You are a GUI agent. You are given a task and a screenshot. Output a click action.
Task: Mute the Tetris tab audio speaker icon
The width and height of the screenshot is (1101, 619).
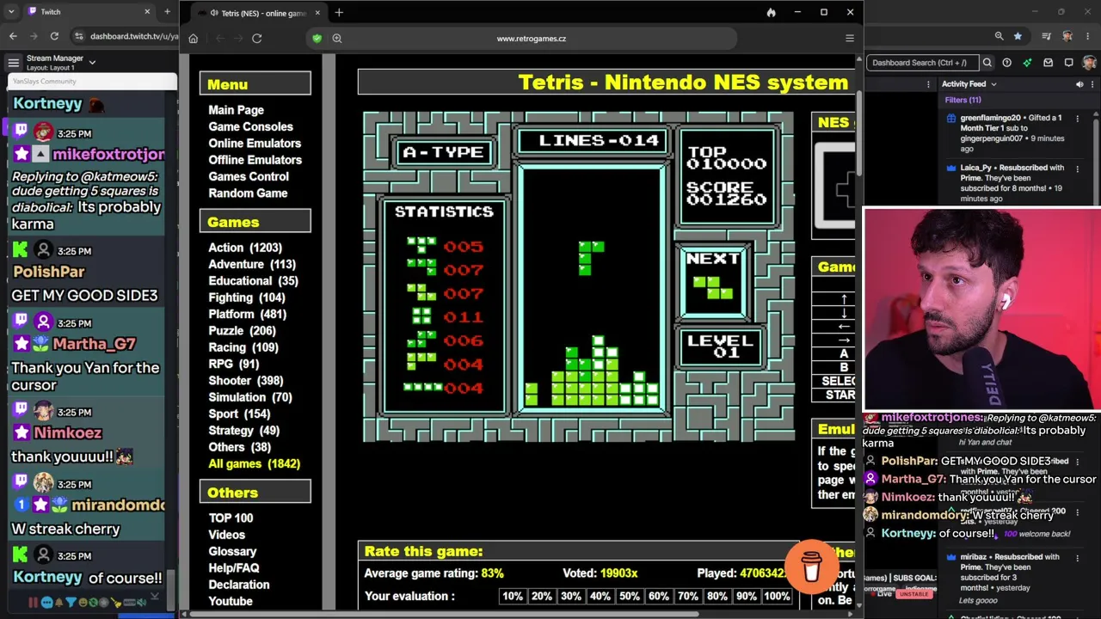(214, 13)
